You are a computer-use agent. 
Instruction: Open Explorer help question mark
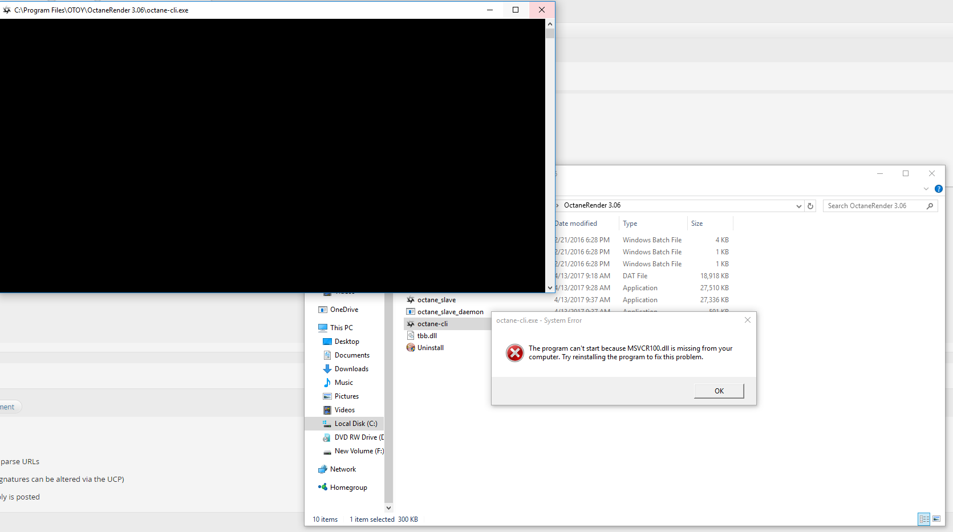click(x=939, y=189)
